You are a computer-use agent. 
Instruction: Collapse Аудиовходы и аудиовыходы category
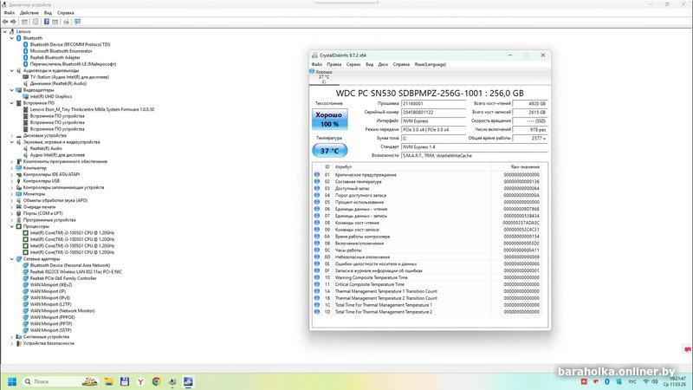(x=12, y=70)
